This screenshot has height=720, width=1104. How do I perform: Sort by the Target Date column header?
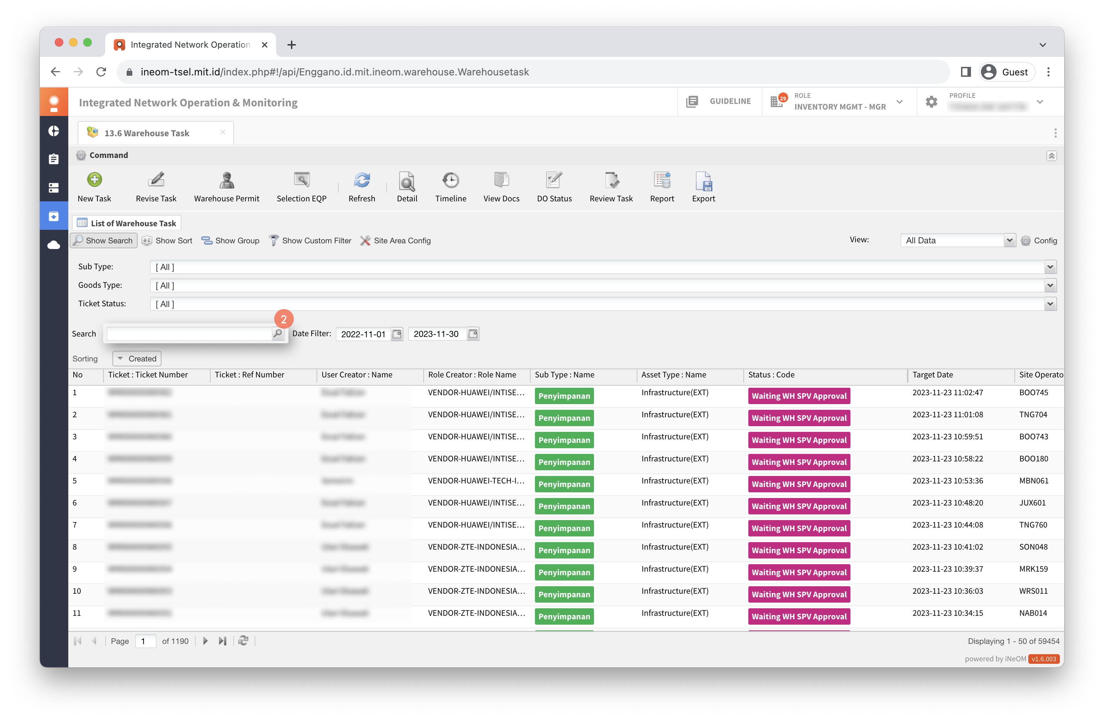pos(960,375)
